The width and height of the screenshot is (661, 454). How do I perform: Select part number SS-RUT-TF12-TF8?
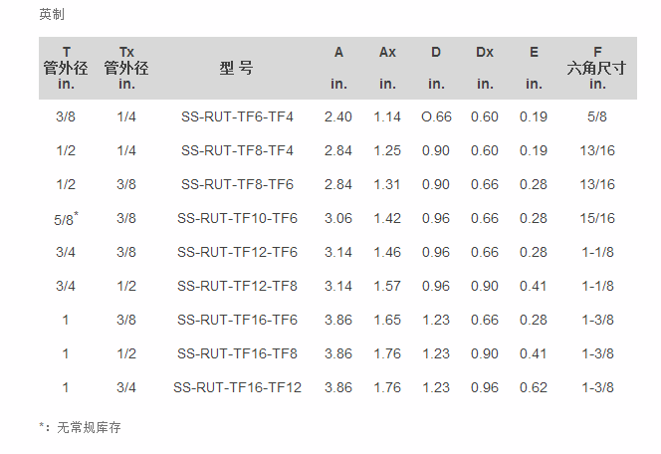237,286
